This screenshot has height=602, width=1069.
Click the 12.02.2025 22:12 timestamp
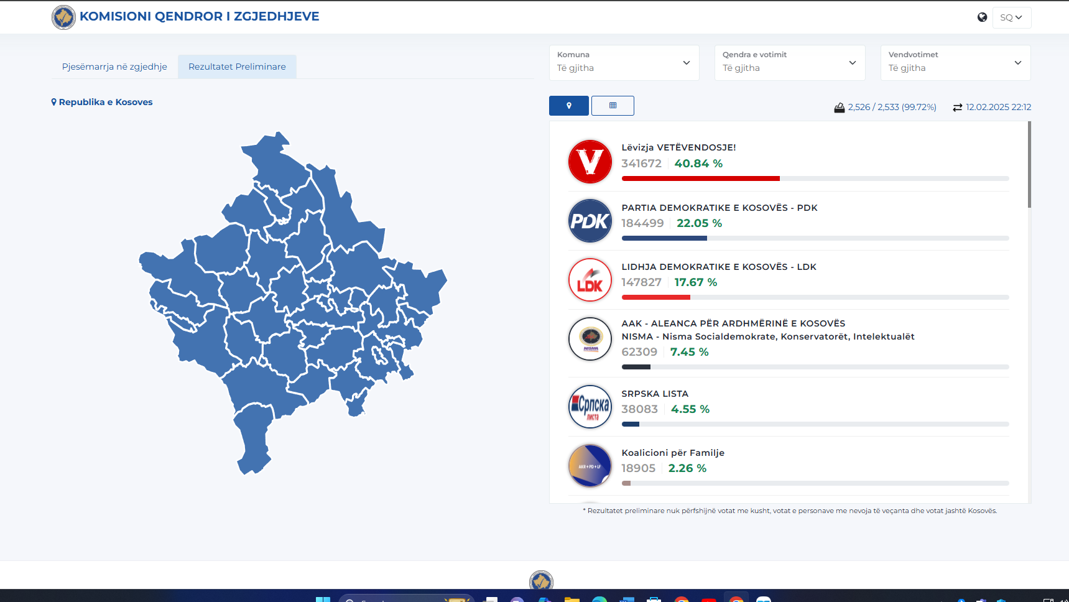998,107
